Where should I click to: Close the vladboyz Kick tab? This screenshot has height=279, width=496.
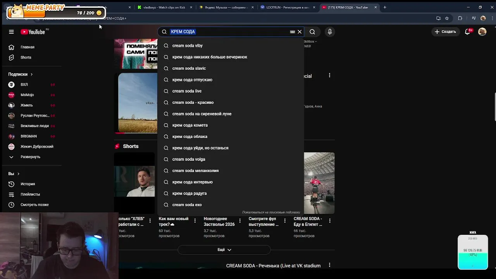click(191, 7)
